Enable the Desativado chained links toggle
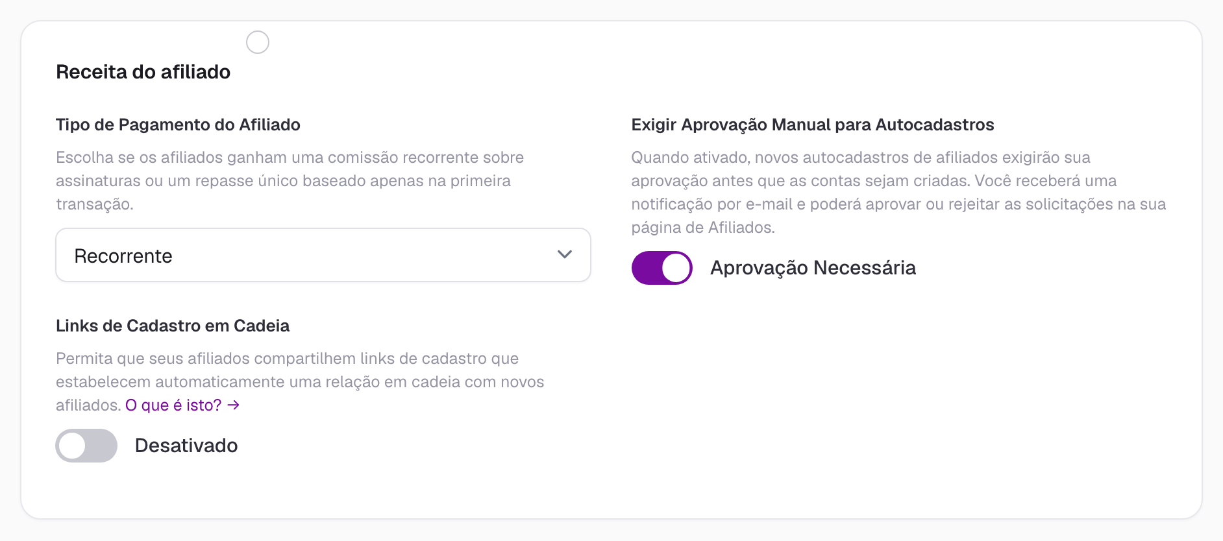The height and width of the screenshot is (541, 1223). (x=86, y=446)
